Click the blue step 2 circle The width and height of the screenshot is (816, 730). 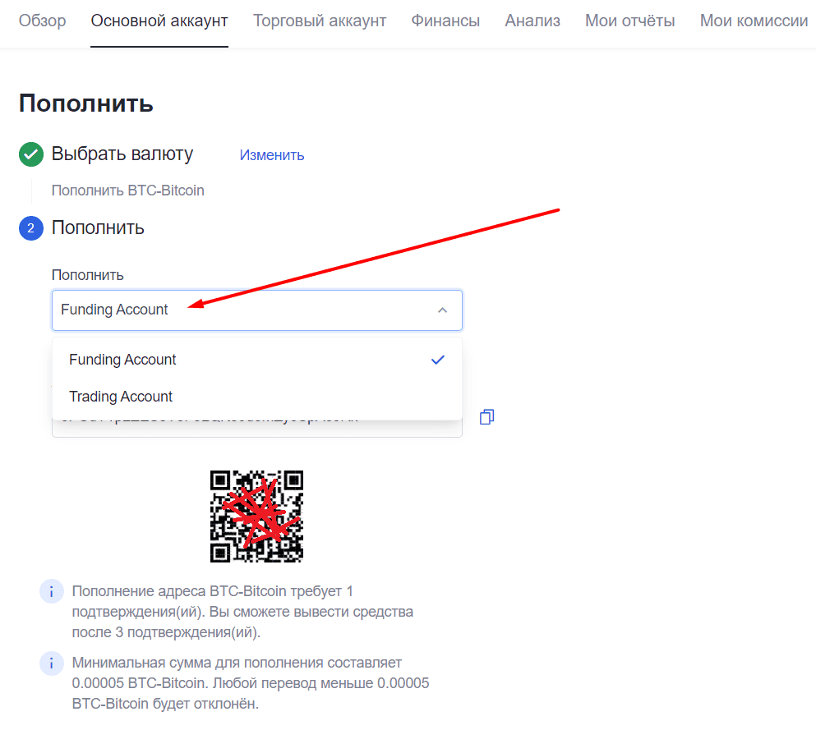pos(31,228)
